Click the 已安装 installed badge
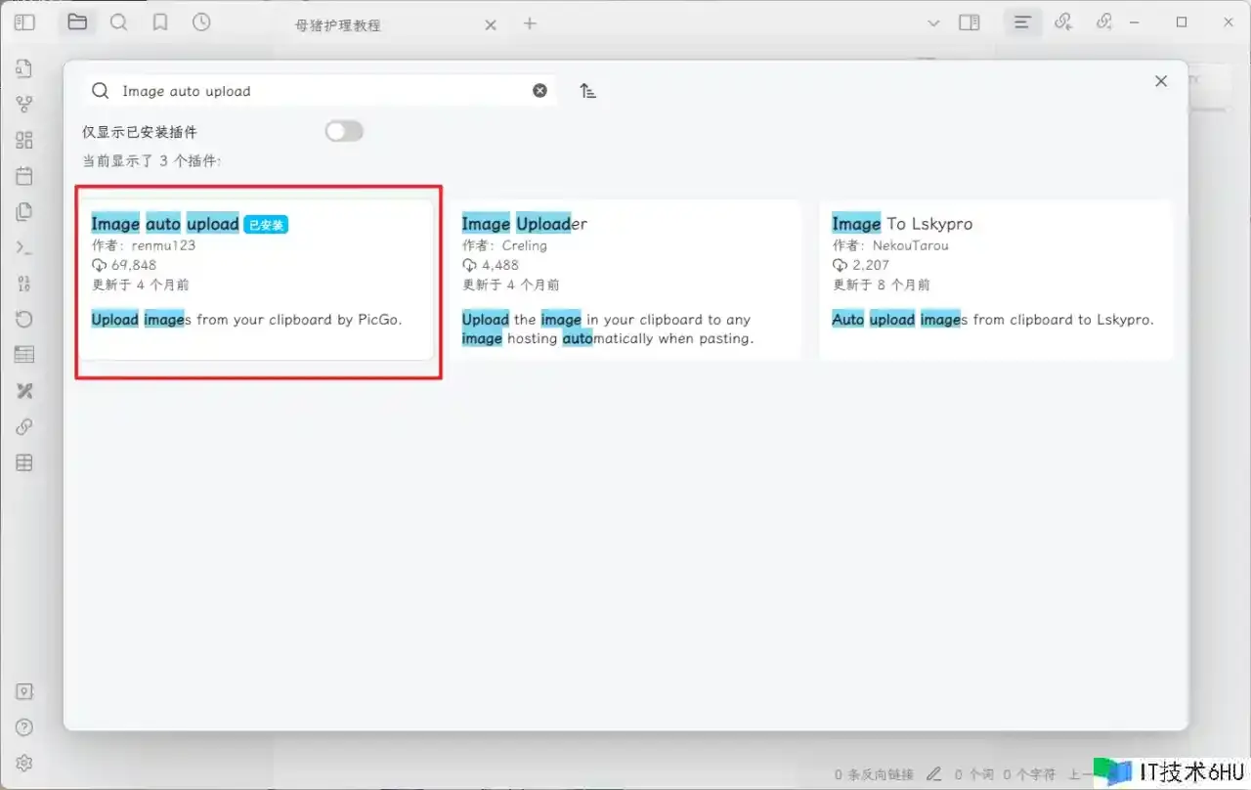The image size is (1251, 790). point(266,225)
